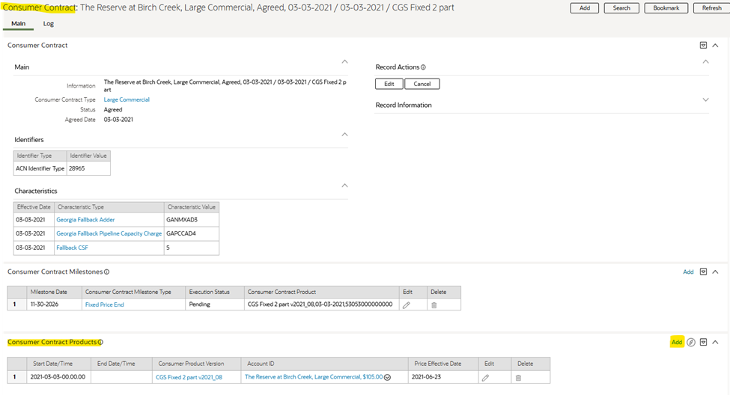Click help icon next to Record Actions

coord(424,67)
